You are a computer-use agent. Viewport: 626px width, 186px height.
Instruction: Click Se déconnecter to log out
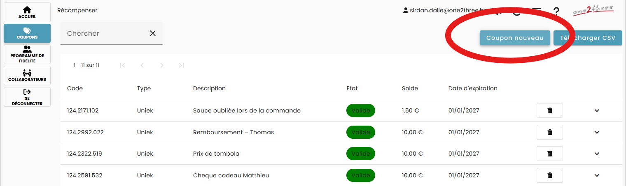[27, 97]
